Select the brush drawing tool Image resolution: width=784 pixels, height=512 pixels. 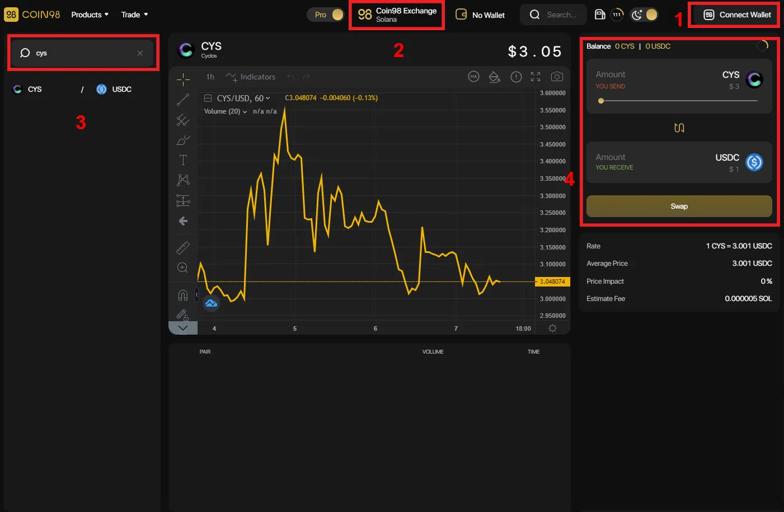point(183,140)
